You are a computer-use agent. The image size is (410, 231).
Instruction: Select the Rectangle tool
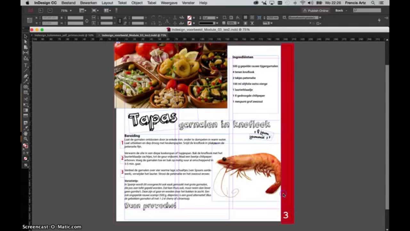pos(26,92)
